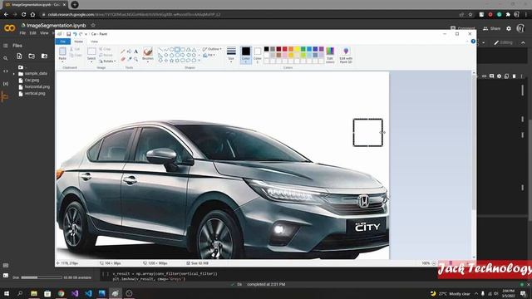The height and width of the screenshot is (299, 532).
Task: Click the zoom out button in Paint status bar
Action: (434, 263)
